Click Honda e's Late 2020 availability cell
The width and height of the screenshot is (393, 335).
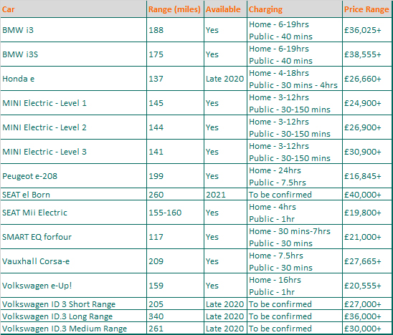pos(226,79)
